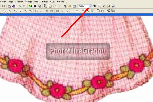
Task: Click the Zoom in magnifier
Action: click(x=95, y=6)
